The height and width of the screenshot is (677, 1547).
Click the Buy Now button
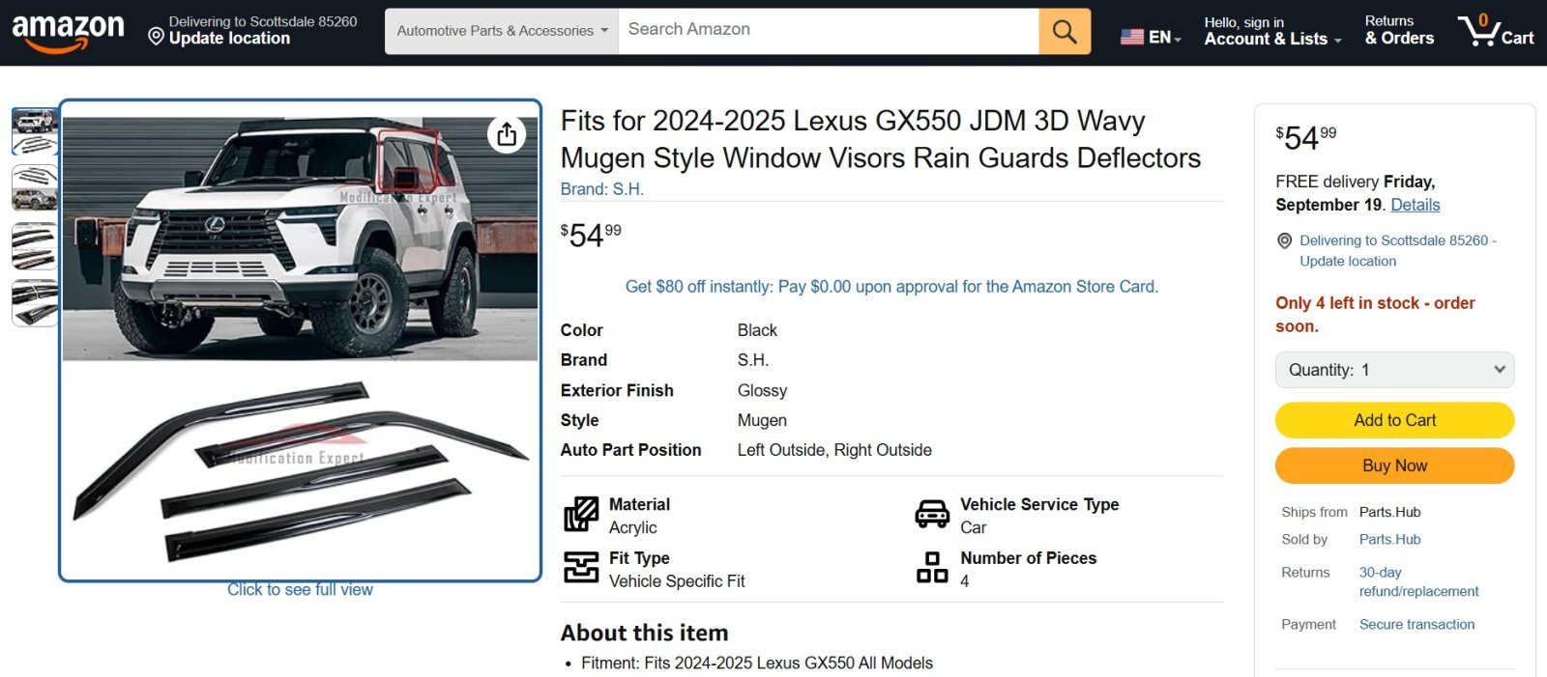(x=1393, y=465)
